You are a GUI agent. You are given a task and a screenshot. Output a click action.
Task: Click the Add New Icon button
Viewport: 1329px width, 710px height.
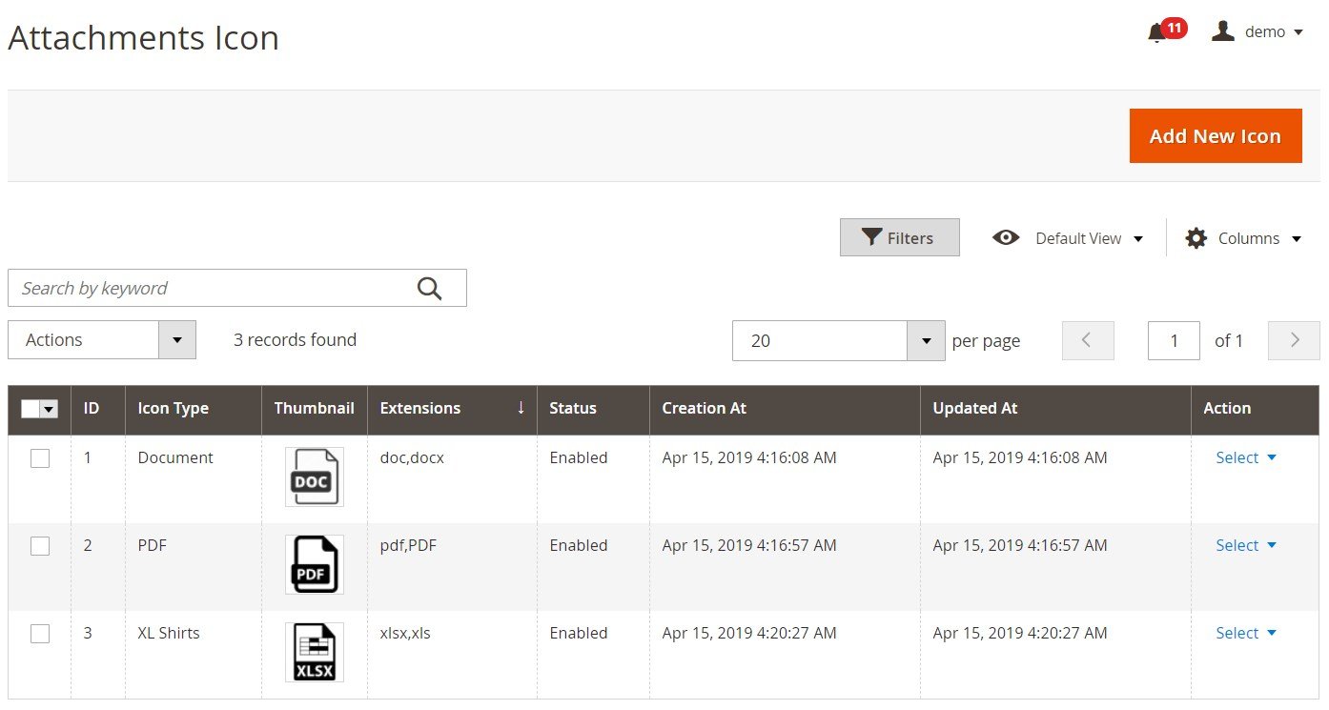click(x=1216, y=135)
